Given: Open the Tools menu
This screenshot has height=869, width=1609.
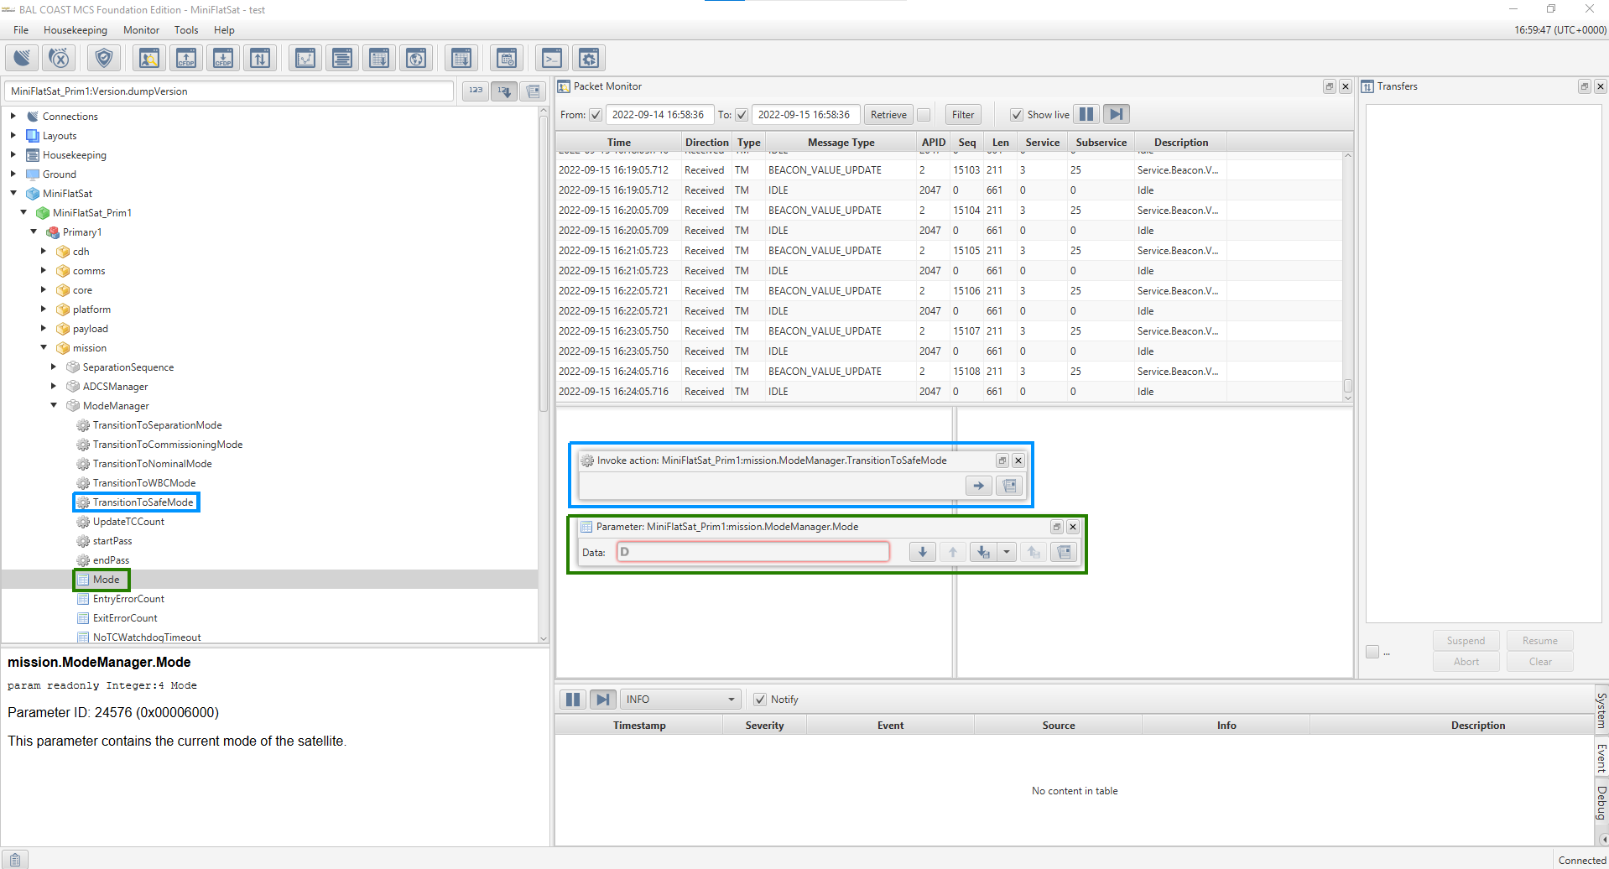Looking at the screenshot, I should 186,30.
